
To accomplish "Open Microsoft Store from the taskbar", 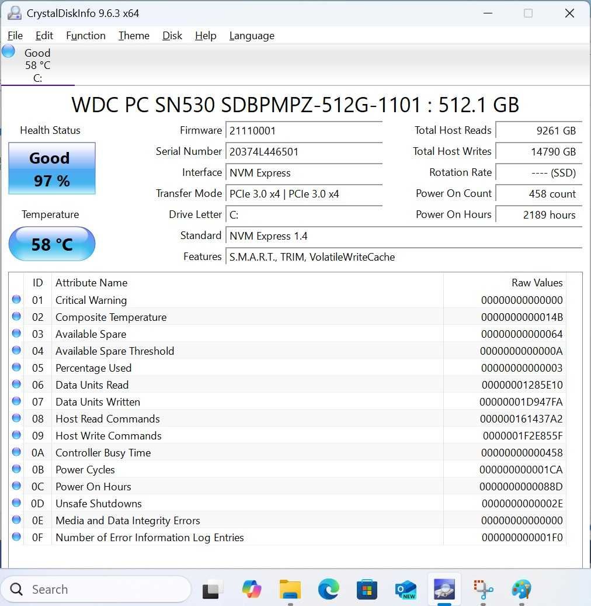I will (x=367, y=590).
